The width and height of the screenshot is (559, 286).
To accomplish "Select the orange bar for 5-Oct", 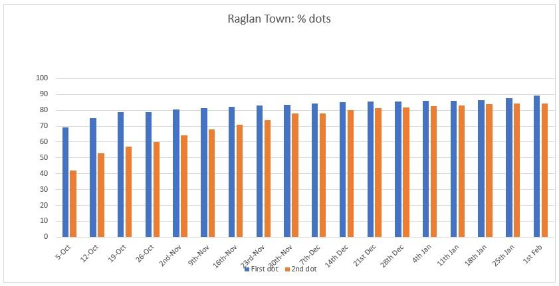I will coord(73,204).
